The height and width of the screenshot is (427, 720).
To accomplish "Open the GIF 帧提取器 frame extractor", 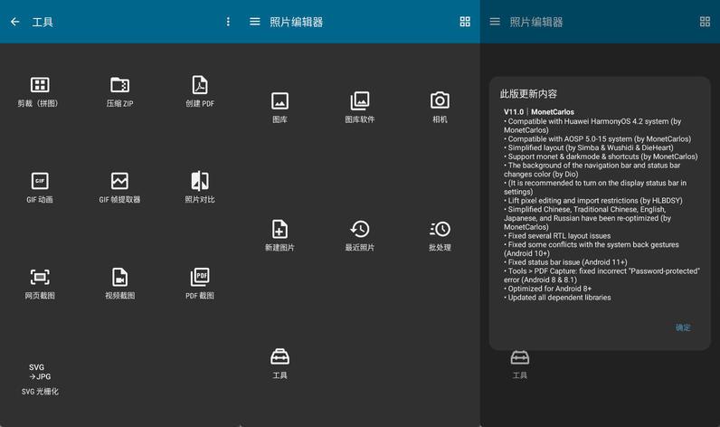I will (119, 187).
